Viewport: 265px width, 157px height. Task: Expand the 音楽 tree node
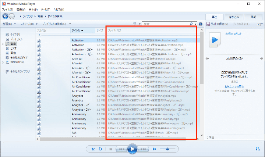pos(3,44)
